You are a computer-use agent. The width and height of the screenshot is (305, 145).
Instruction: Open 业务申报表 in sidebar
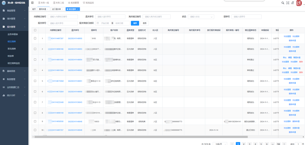[13, 34]
